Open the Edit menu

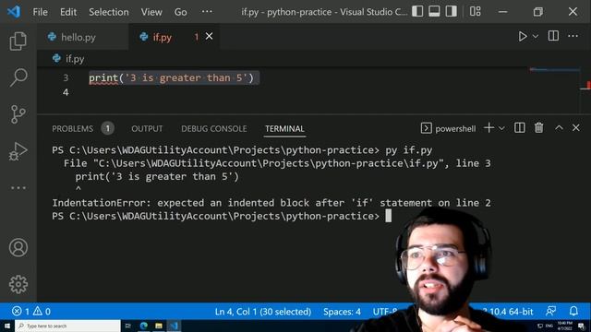[x=68, y=12]
